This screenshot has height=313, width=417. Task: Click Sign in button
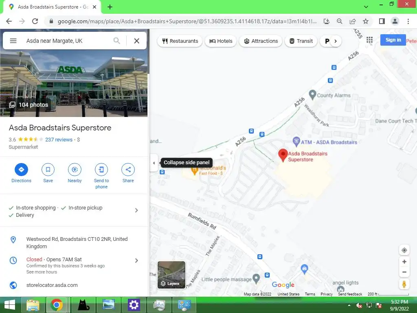[x=393, y=40]
